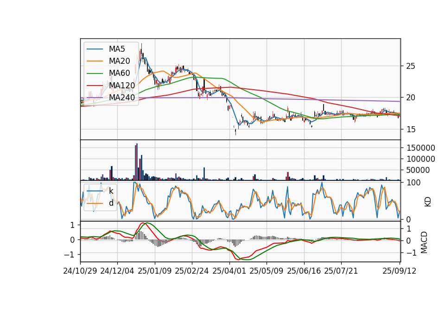Click the 25/09/12 date axis label

[399, 271]
